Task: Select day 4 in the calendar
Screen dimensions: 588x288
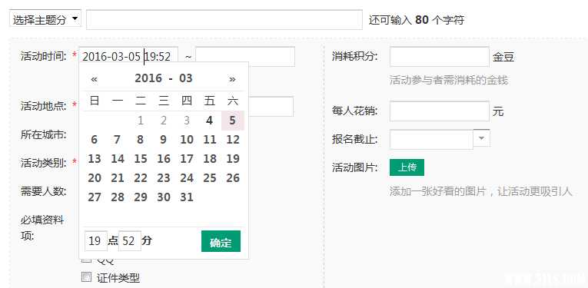Action: pyautogui.click(x=210, y=121)
